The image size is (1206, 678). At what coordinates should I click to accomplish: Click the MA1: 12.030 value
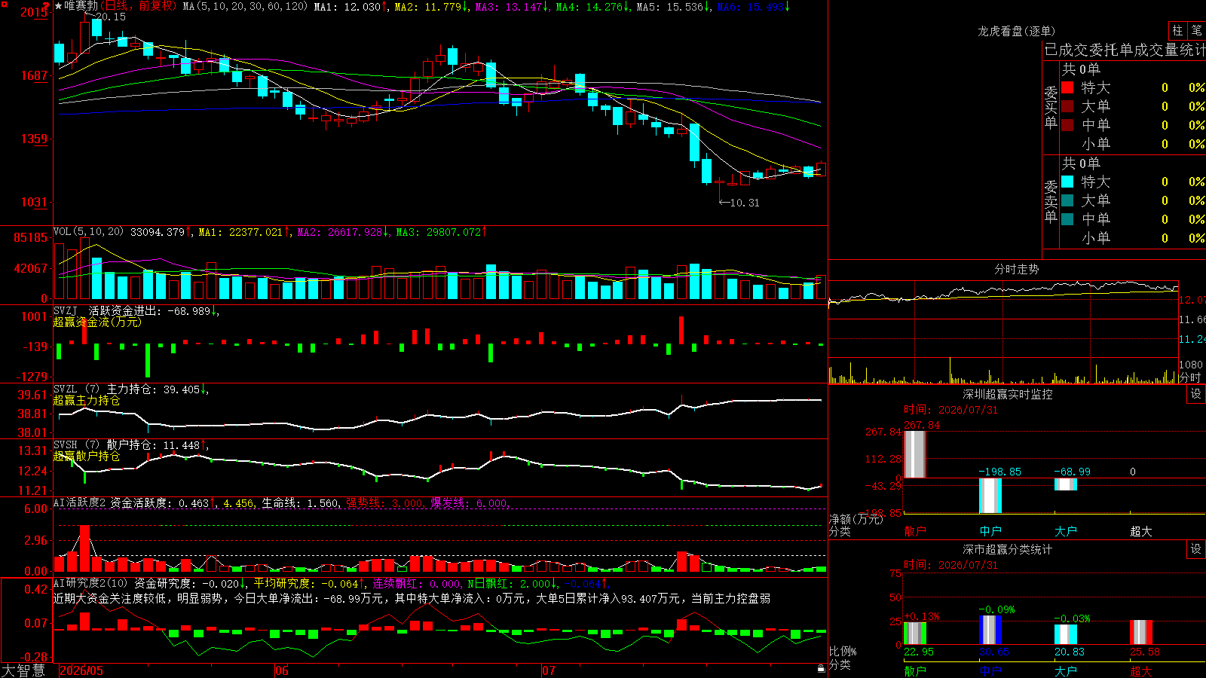click(350, 6)
